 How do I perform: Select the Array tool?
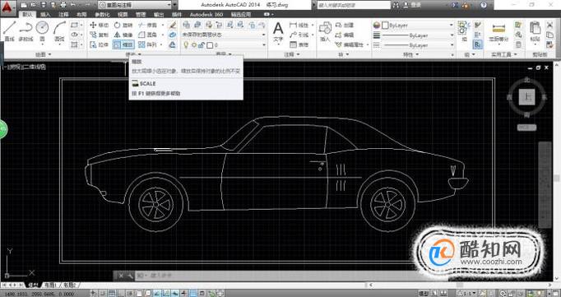point(148,44)
